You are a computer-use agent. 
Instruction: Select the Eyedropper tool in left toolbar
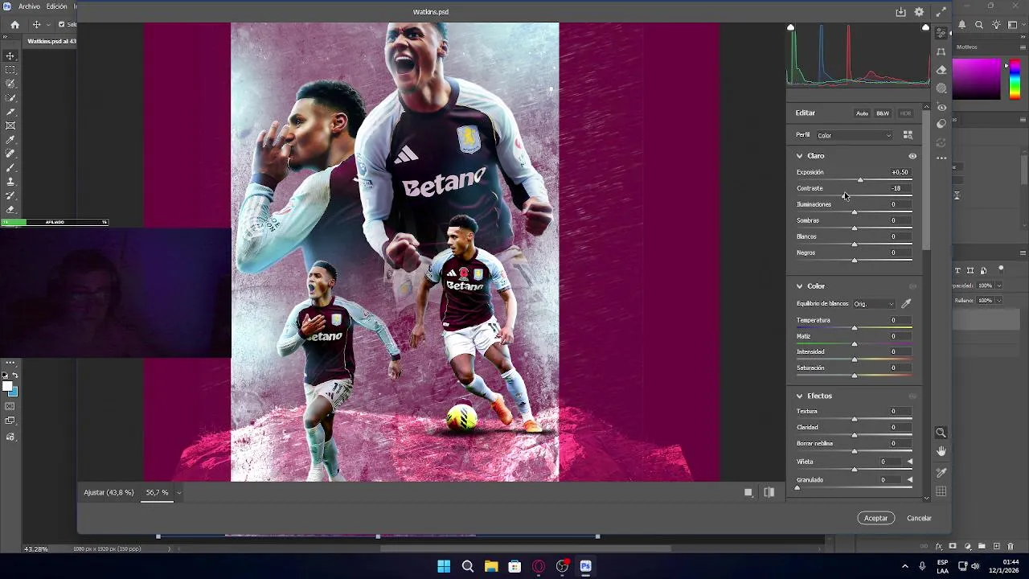pos(10,139)
